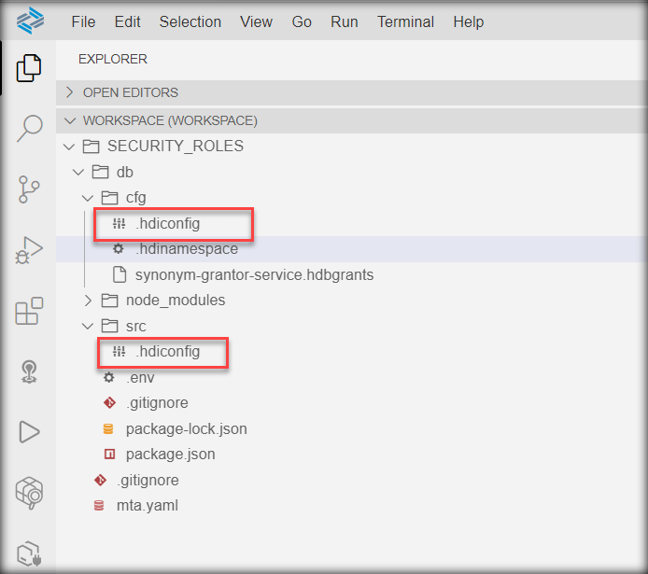648x574 pixels.
Task: Click the joystick icon in the activity bar
Action: pyautogui.click(x=29, y=371)
